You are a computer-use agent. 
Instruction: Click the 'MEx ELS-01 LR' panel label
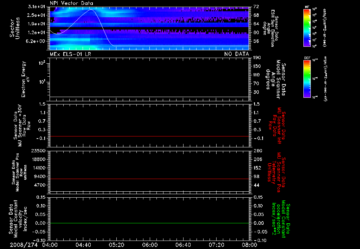pos(70,54)
